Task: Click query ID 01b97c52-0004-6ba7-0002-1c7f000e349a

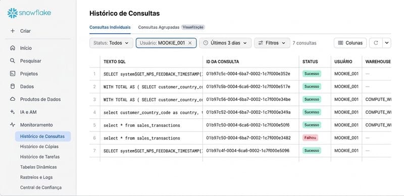Action: pyautogui.click(x=248, y=112)
